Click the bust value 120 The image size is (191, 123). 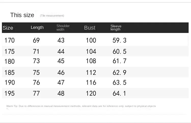(x=91, y=93)
